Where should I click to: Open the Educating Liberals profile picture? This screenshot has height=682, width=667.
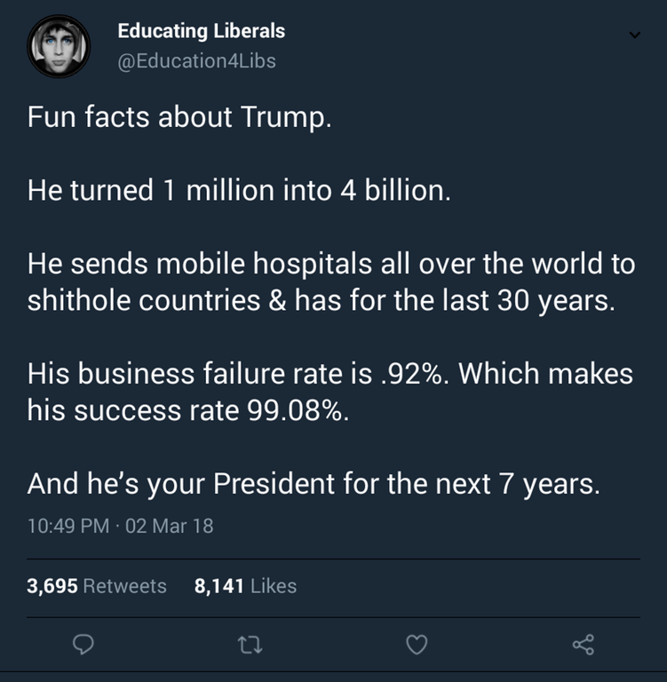point(59,46)
